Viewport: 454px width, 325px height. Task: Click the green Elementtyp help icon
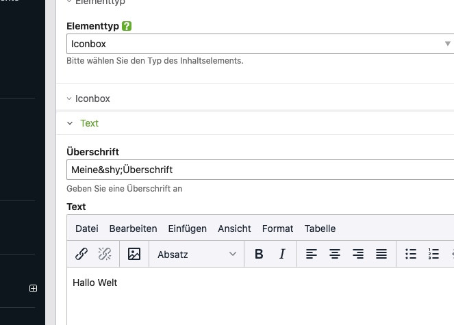coord(127,26)
